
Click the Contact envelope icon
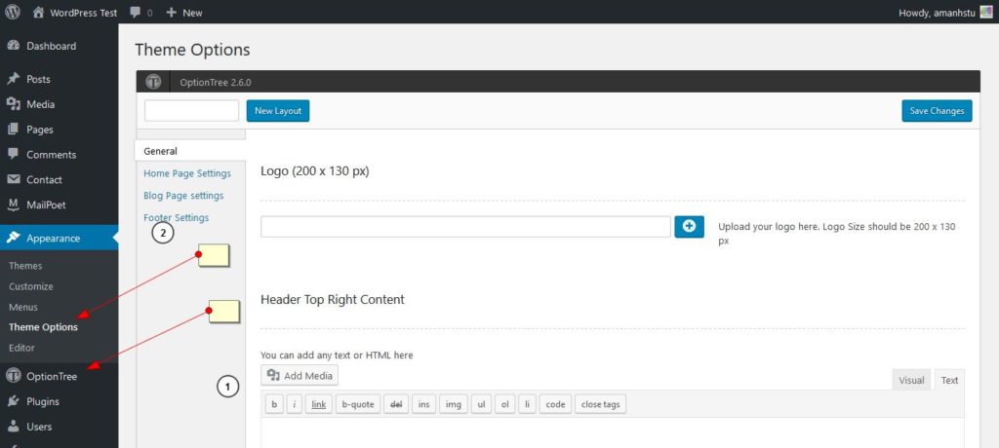point(14,179)
